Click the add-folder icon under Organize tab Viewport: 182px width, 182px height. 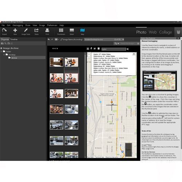[2, 43]
